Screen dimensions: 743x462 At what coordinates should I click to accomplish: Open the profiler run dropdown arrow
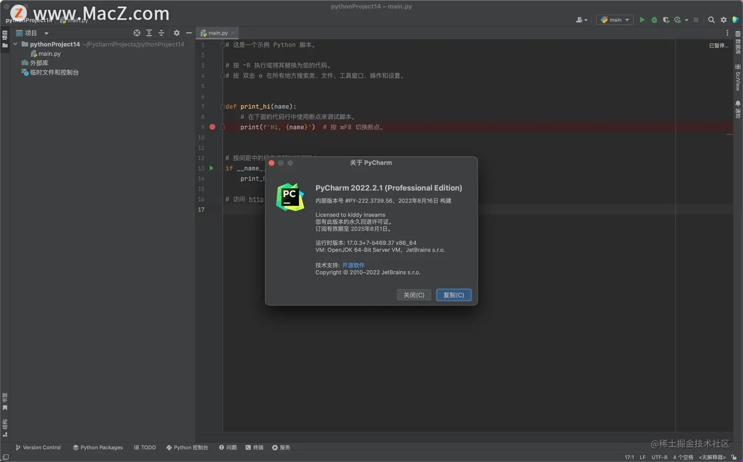686,20
